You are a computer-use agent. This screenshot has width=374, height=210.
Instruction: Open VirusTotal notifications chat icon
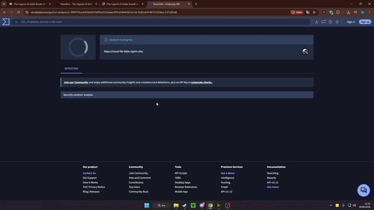(x=323, y=22)
